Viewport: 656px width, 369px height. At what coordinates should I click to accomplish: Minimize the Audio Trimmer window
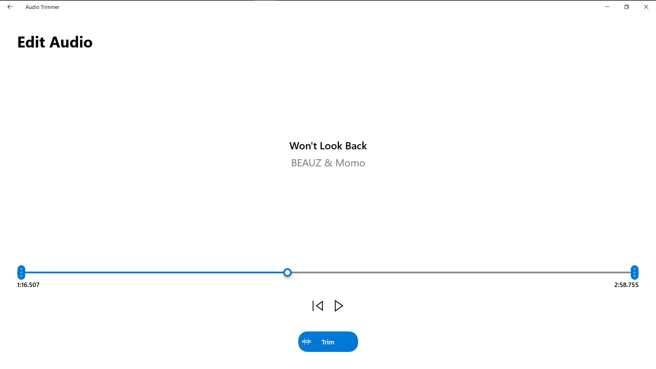pos(607,7)
